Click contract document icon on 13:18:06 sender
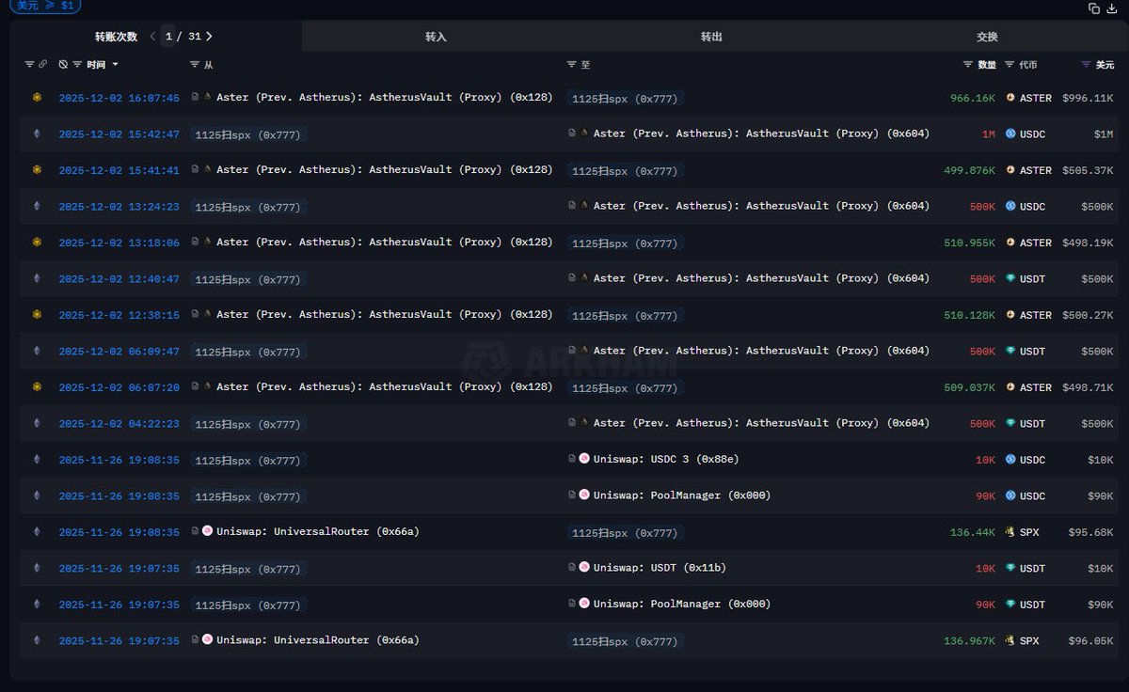 pyautogui.click(x=195, y=242)
